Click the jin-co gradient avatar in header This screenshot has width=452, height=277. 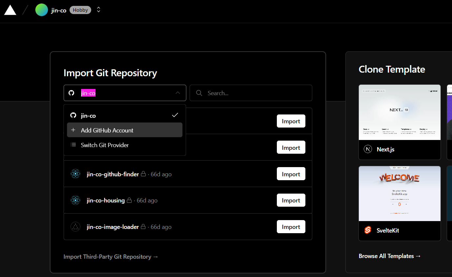tap(42, 10)
